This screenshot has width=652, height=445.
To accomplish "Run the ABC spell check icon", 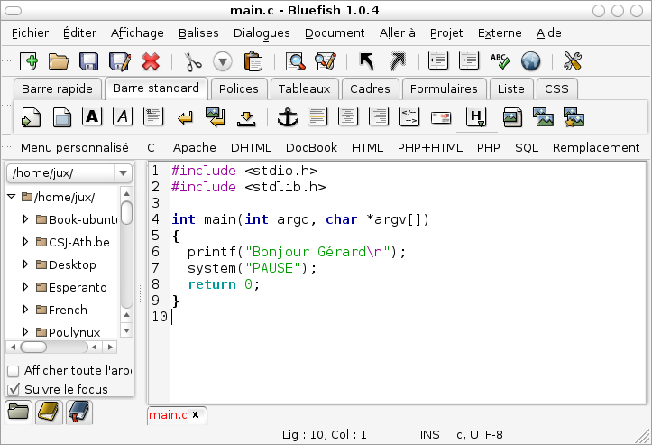I will tap(500, 61).
